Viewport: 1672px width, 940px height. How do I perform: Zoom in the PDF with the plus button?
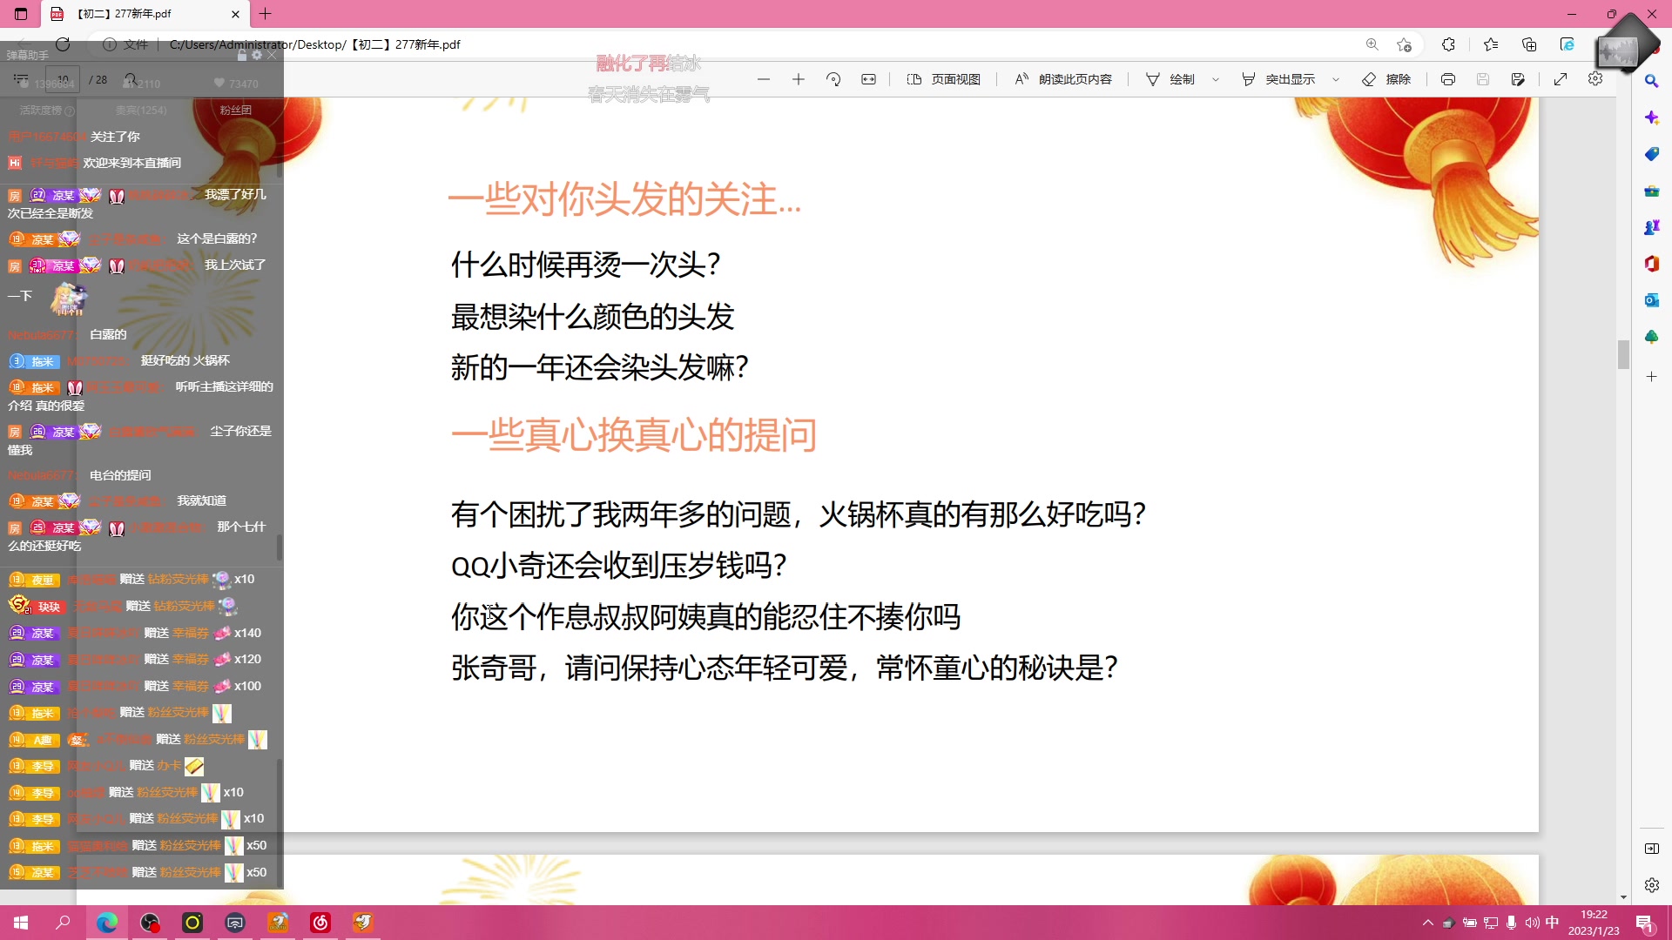pyautogui.click(x=799, y=79)
